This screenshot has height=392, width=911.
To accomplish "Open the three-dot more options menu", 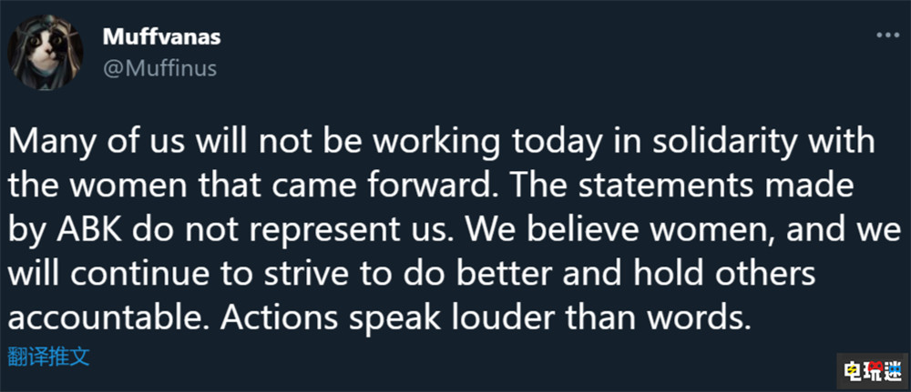I will point(887,35).
